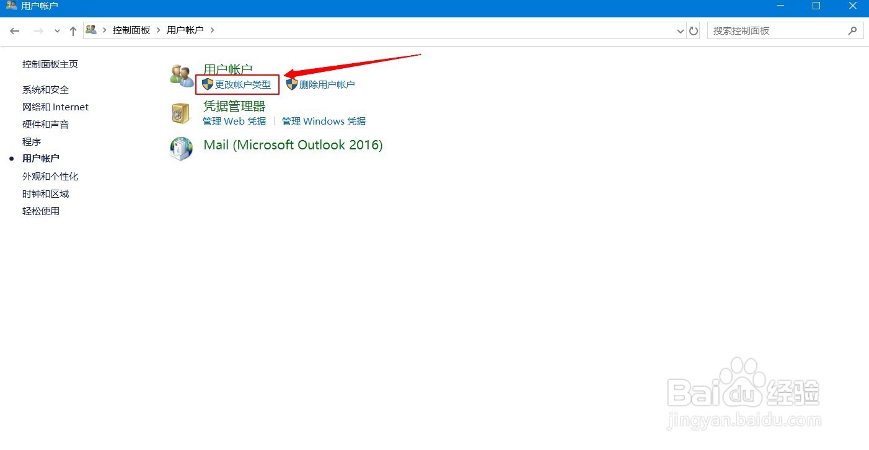Select 控制面板 in the breadcrumb path
Image resolution: width=869 pixels, height=450 pixels.
pos(131,30)
